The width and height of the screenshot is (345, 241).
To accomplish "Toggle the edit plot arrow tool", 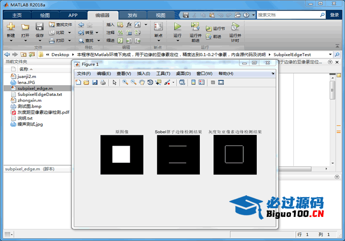I will pos(114,82).
